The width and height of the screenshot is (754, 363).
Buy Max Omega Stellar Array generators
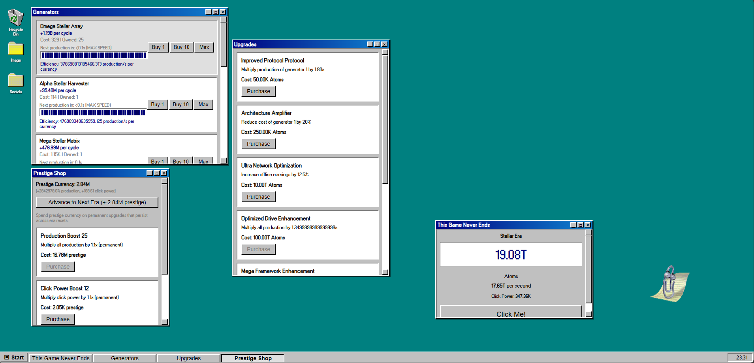pyautogui.click(x=204, y=47)
